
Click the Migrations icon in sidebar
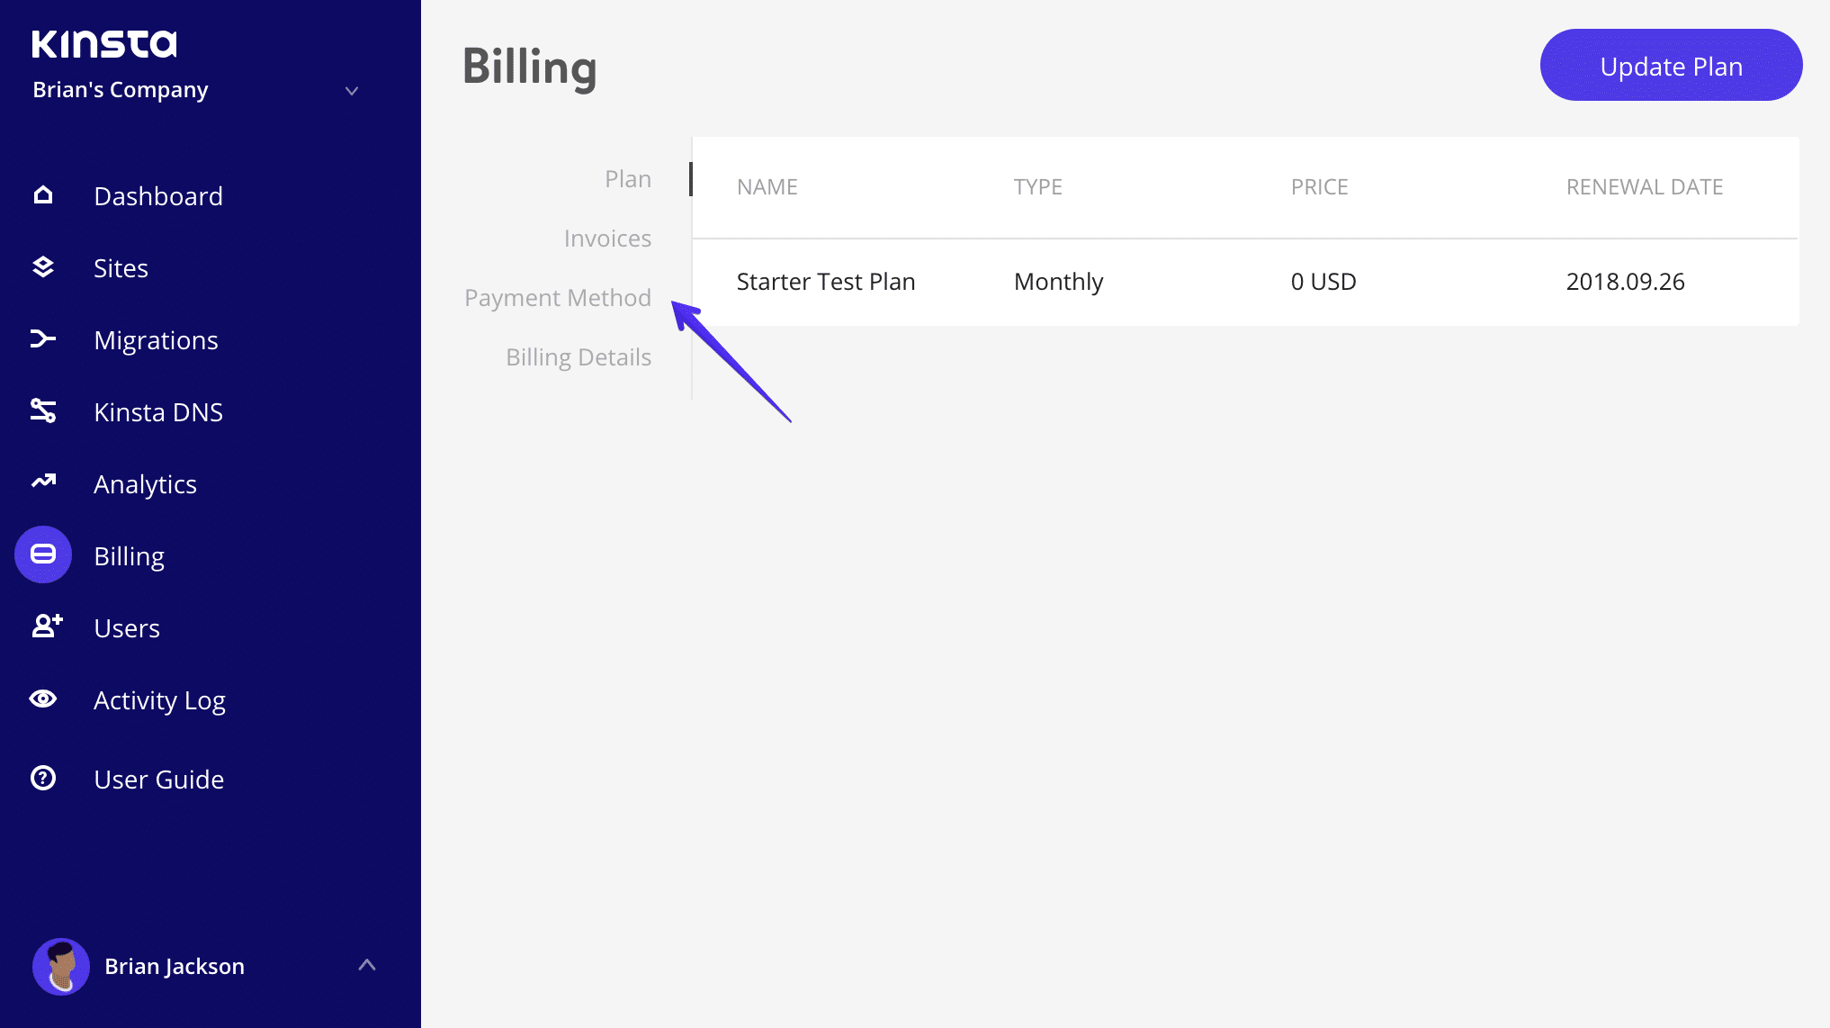click(42, 338)
